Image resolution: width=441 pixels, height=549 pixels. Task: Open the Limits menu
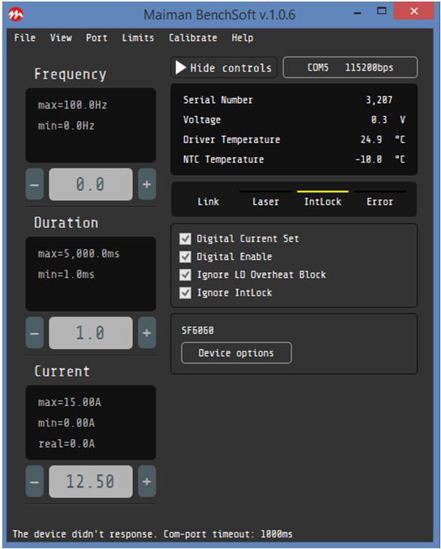pyautogui.click(x=137, y=38)
